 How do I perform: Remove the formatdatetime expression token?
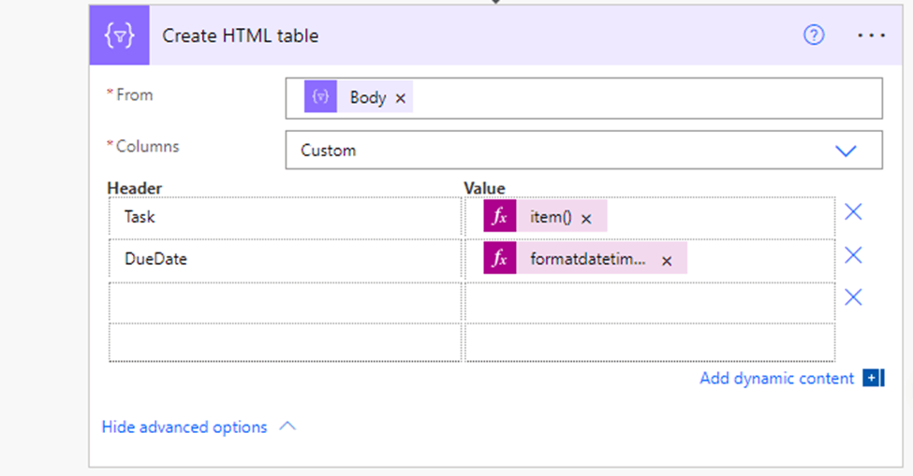[667, 261]
